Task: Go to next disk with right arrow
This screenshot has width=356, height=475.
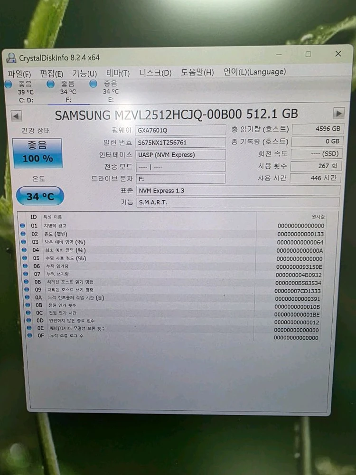Action: click(338, 114)
